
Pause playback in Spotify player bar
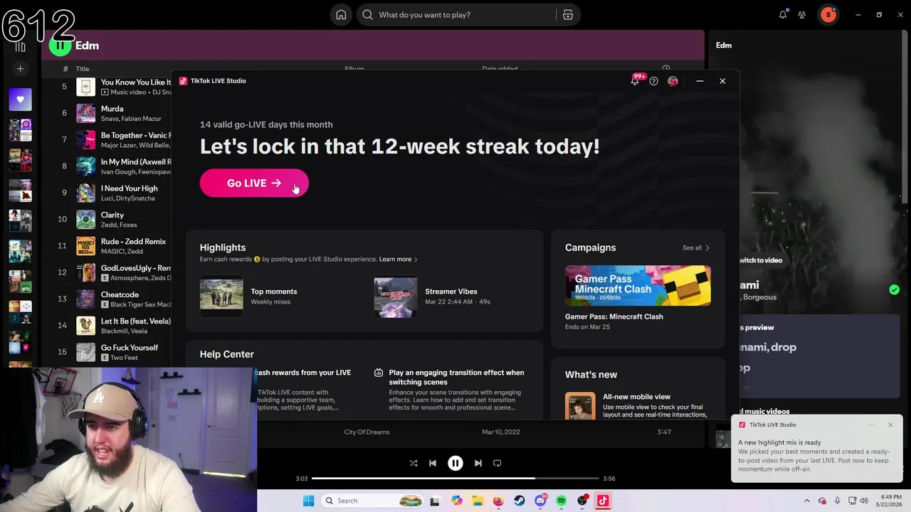coord(455,464)
